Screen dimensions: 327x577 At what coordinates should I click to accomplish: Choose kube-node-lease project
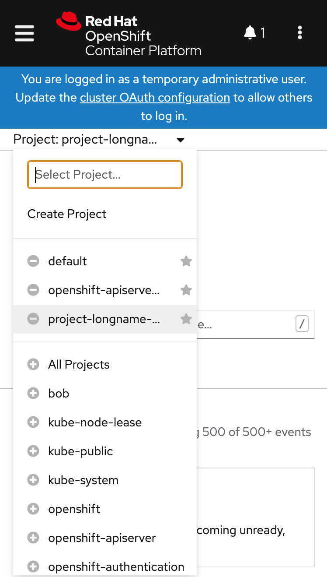coord(95,422)
